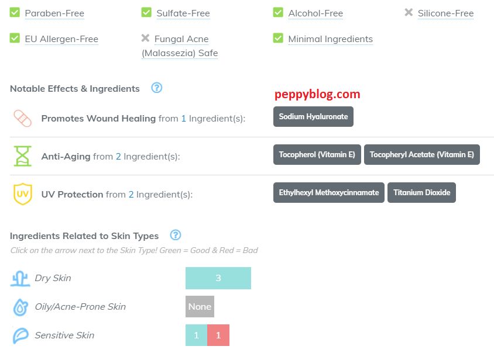
Task: Click the peppyblog.com watermark text
Action: (x=317, y=94)
